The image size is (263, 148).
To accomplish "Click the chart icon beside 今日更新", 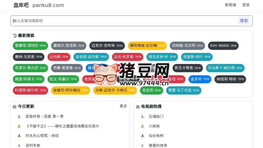I will pos(14,106).
